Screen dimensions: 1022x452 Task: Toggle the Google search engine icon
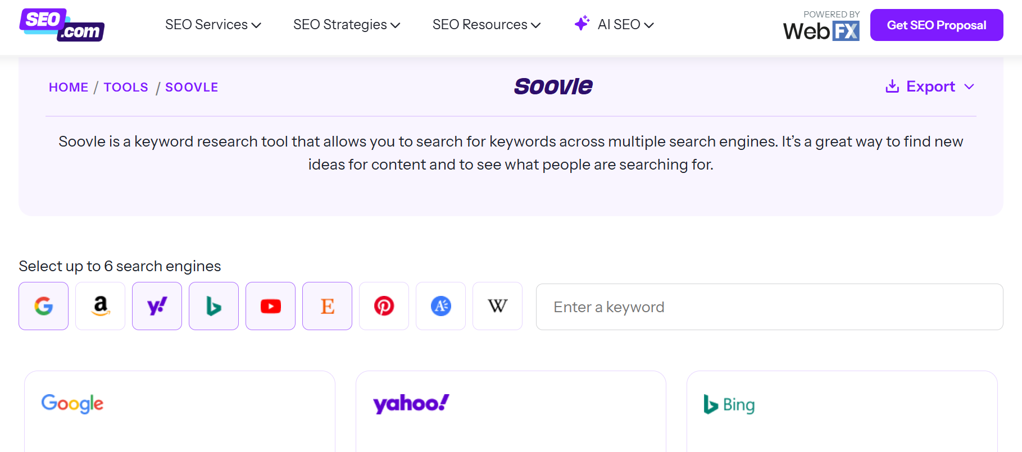click(x=44, y=306)
